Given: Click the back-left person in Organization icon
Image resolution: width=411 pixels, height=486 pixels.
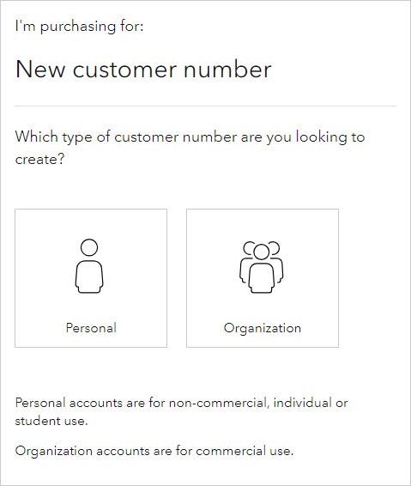Looking at the screenshot, I should click(x=246, y=264).
